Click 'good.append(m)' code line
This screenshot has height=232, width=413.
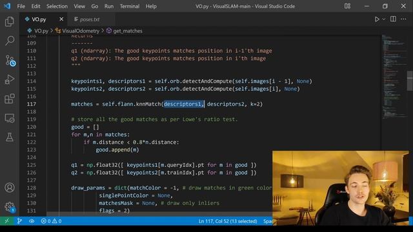click(x=117, y=150)
